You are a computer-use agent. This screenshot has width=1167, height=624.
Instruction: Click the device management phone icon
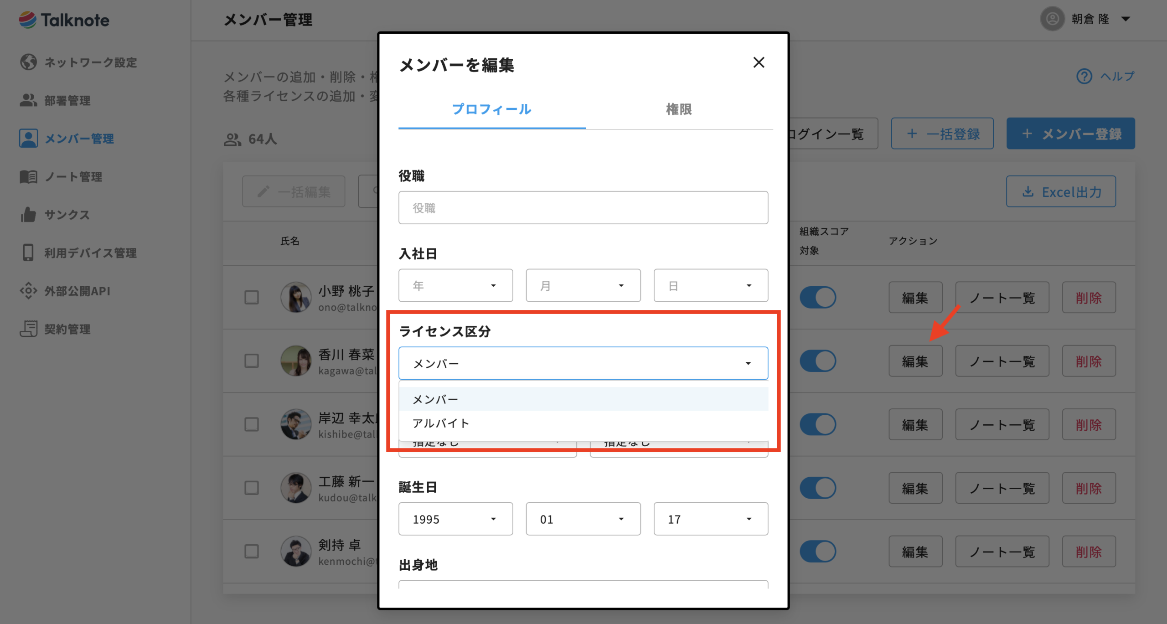28,253
